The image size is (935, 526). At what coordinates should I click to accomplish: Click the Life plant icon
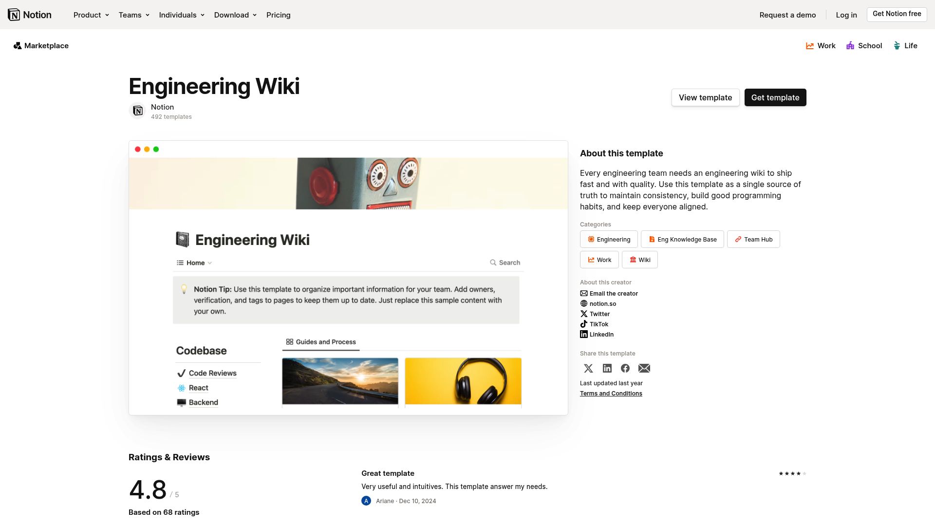point(897,46)
